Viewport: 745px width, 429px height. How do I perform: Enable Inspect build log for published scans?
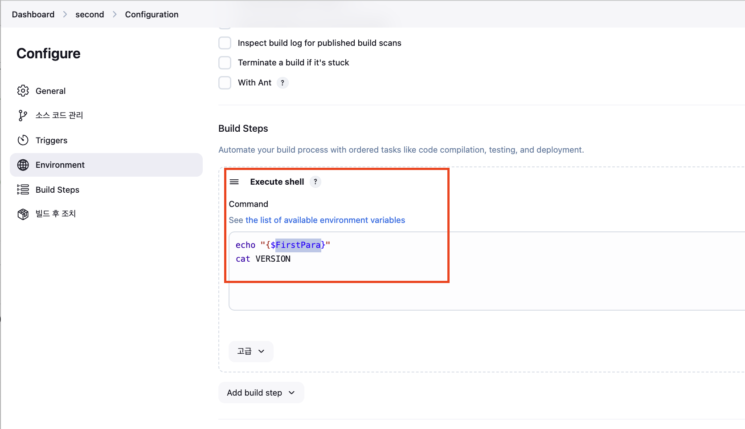(225, 43)
